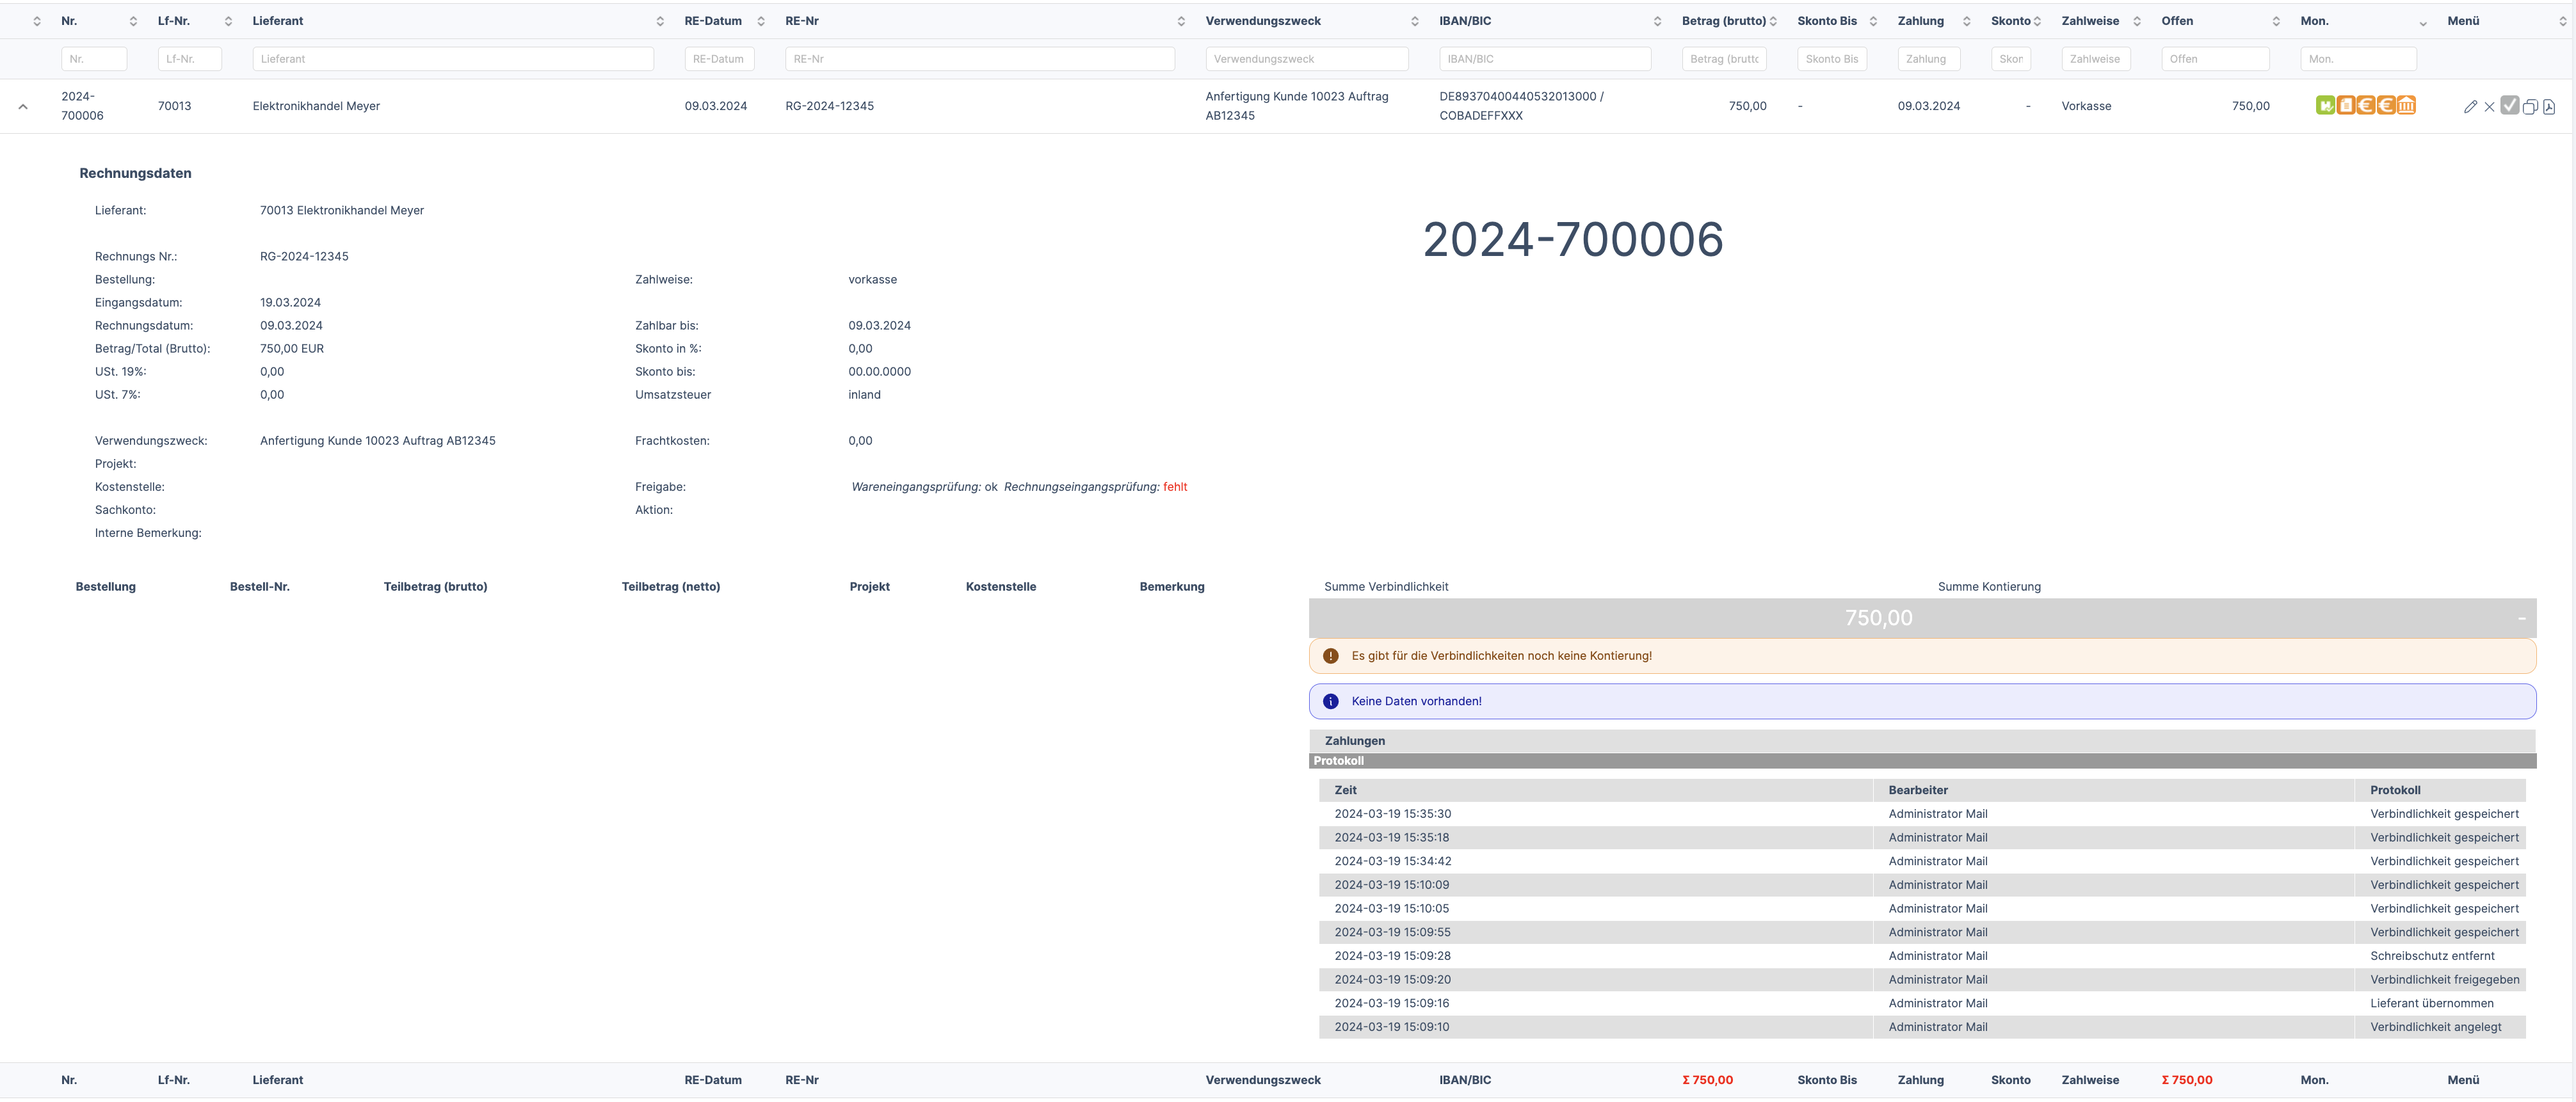This screenshot has width=2576, height=1102.
Task: Click the pencil edit icon for invoice 2024-700006
Action: pyautogui.click(x=2471, y=107)
